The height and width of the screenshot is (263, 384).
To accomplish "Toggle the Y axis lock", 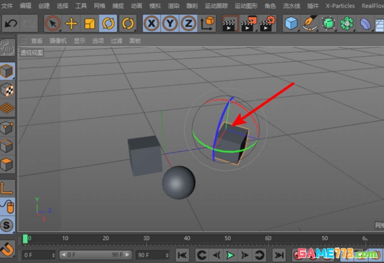I will coord(170,24).
